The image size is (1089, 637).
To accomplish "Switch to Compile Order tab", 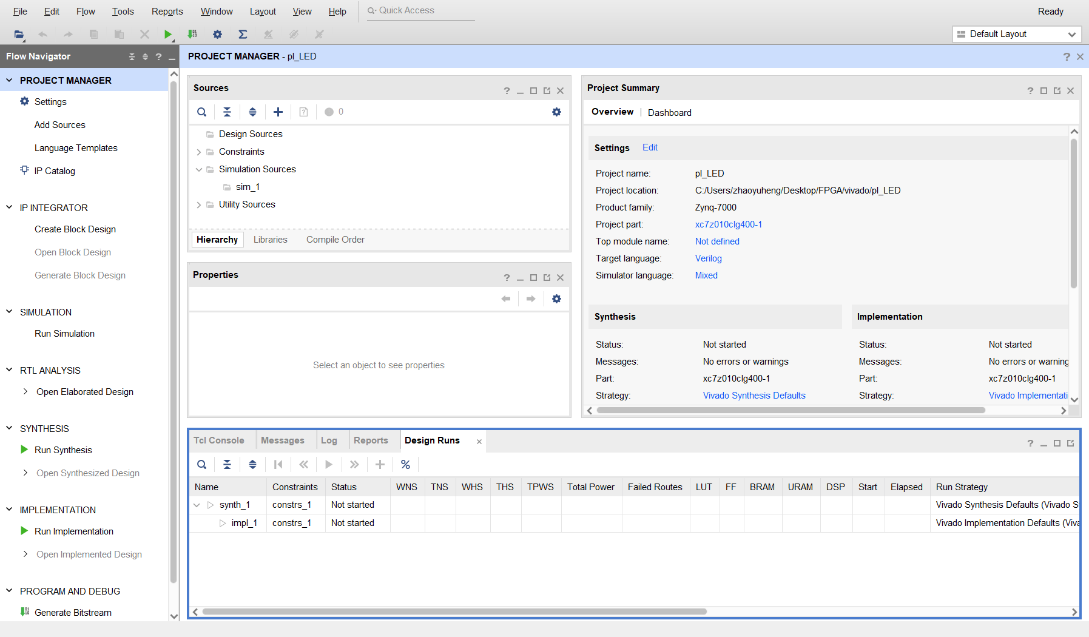I will 335,240.
